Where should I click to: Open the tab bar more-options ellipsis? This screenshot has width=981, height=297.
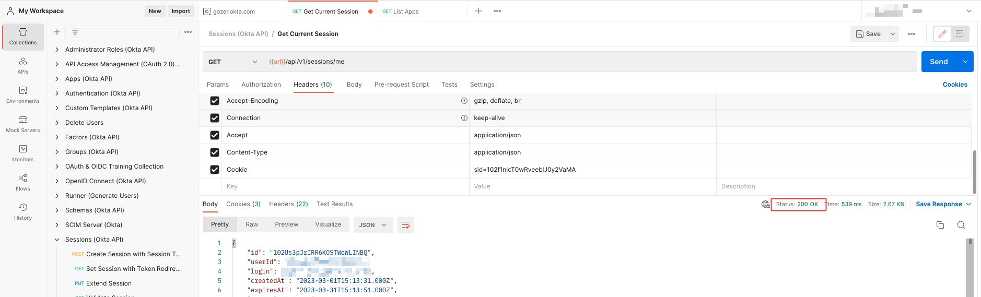pyautogui.click(x=497, y=11)
